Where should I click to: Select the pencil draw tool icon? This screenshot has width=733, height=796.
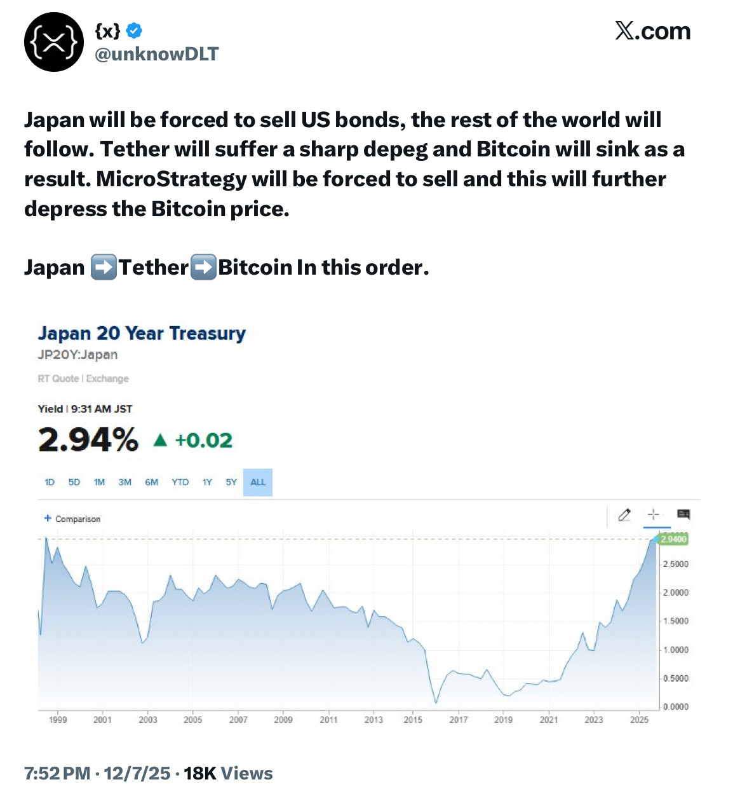pyautogui.click(x=624, y=514)
